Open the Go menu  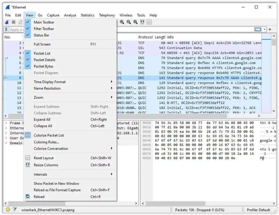tap(40, 15)
